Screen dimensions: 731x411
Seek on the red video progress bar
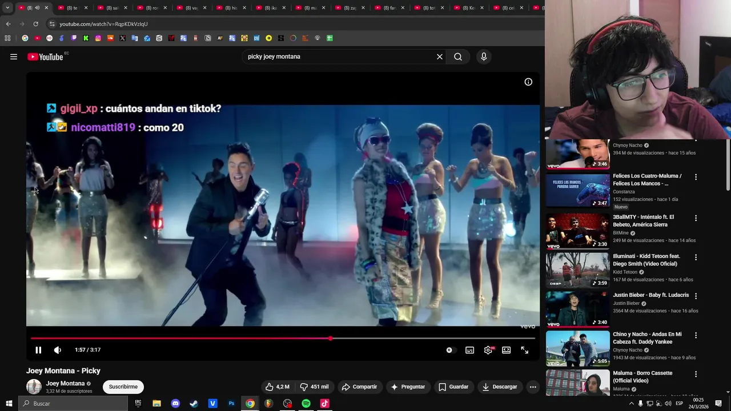(x=283, y=339)
